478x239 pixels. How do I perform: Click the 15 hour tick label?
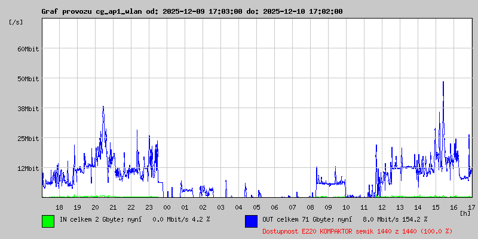click(x=436, y=207)
